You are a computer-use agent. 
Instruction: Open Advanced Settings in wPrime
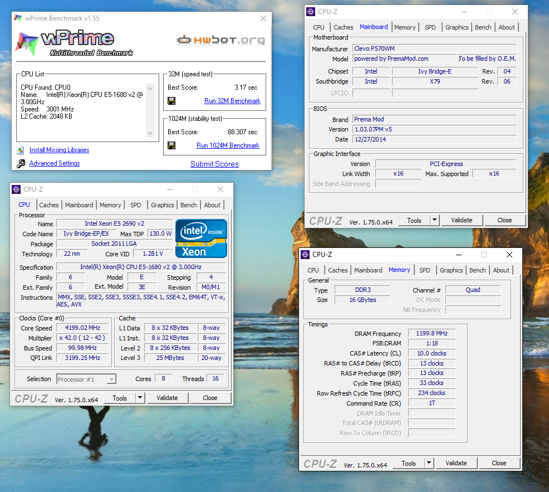(55, 163)
